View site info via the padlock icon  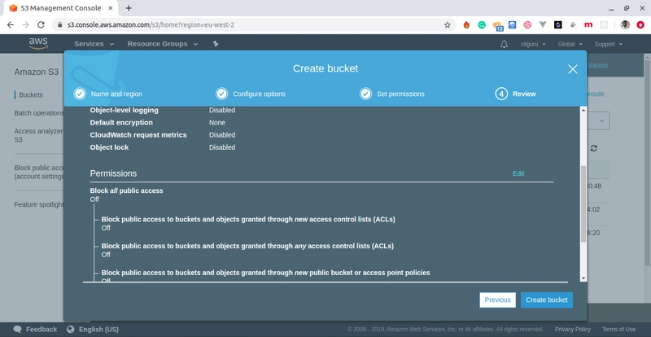coord(59,25)
